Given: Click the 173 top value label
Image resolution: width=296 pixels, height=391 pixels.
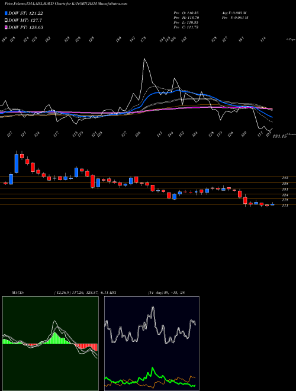Looking at the screenshot, I should [x=143, y=40].
